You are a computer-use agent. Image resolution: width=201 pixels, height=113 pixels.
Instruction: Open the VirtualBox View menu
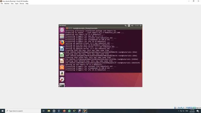(12, 3)
